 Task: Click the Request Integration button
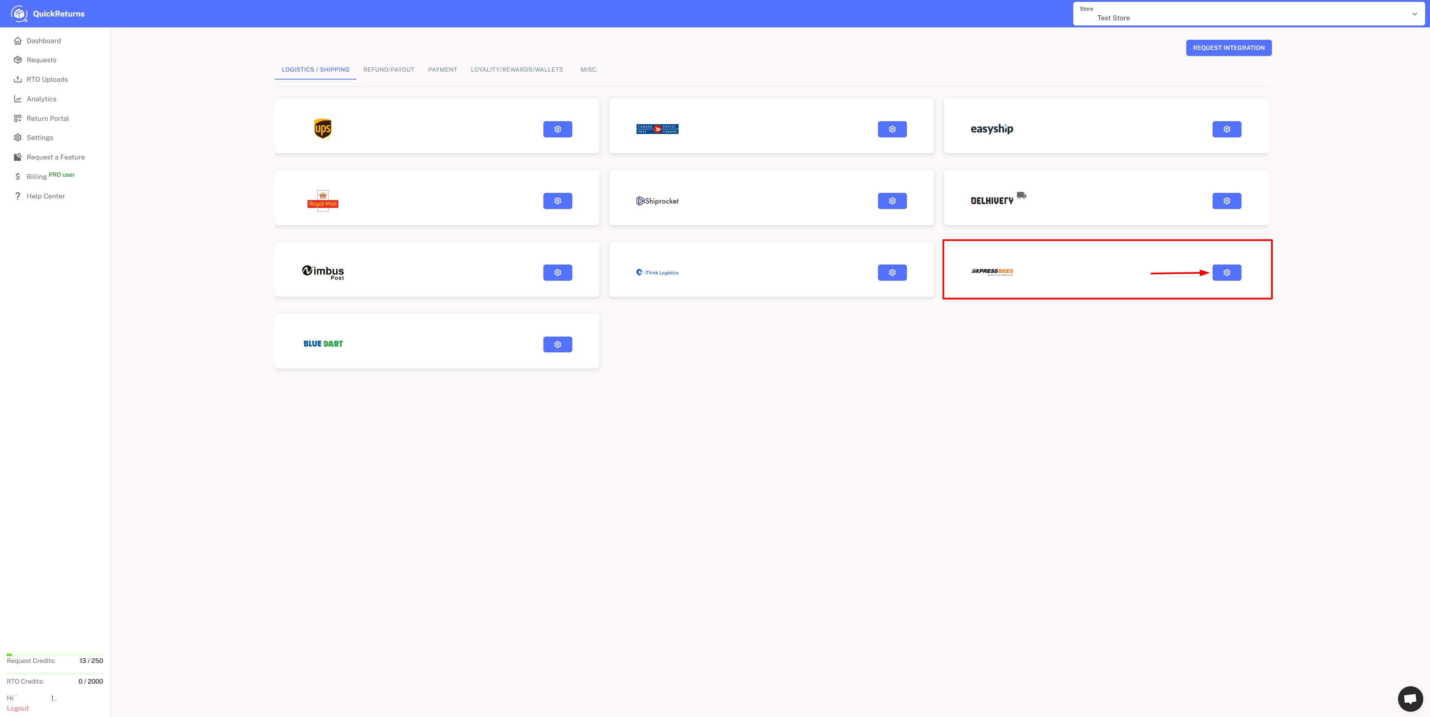coord(1228,48)
